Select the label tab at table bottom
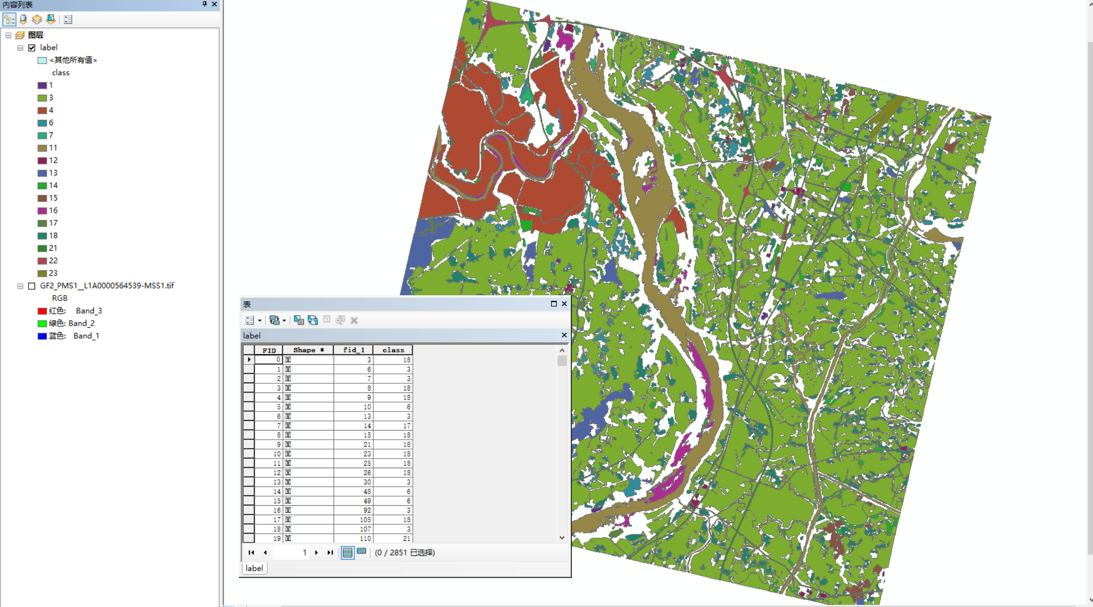Screen dimensions: 1093x607 [254, 568]
